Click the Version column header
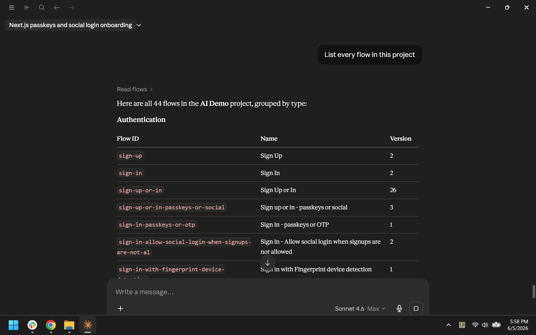 pos(401,139)
